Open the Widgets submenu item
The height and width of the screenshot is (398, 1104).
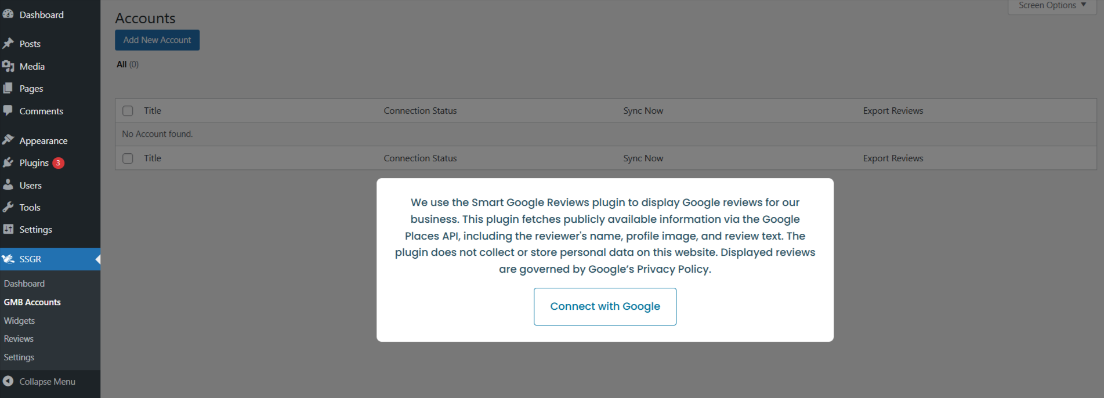coord(19,320)
